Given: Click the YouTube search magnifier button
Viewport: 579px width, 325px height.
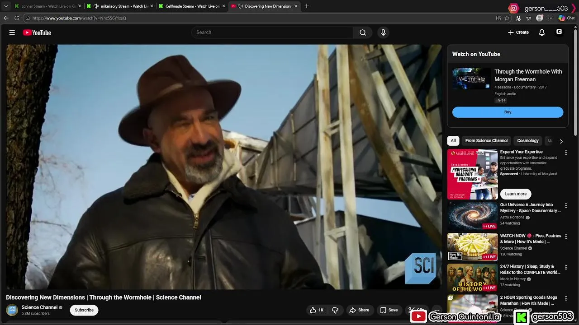Looking at the screenshot, I should 363,32.
